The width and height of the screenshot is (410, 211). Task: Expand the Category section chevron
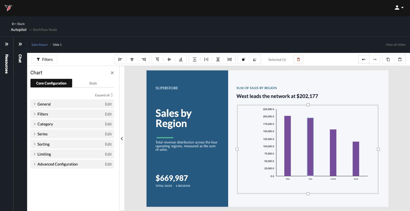pyautogui.click(x=35, y=124)
